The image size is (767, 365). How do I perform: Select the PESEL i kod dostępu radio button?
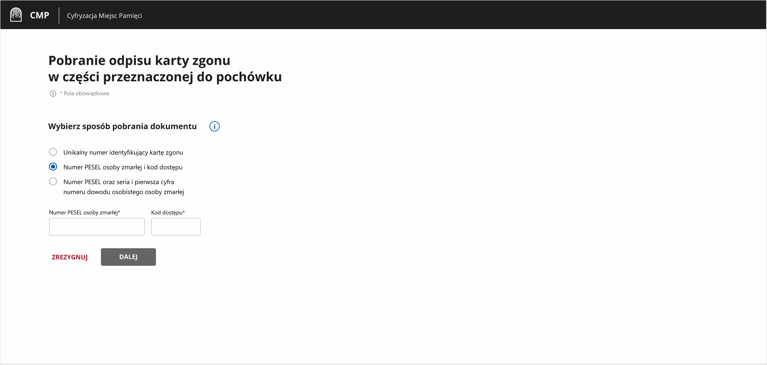click(53, 167)
